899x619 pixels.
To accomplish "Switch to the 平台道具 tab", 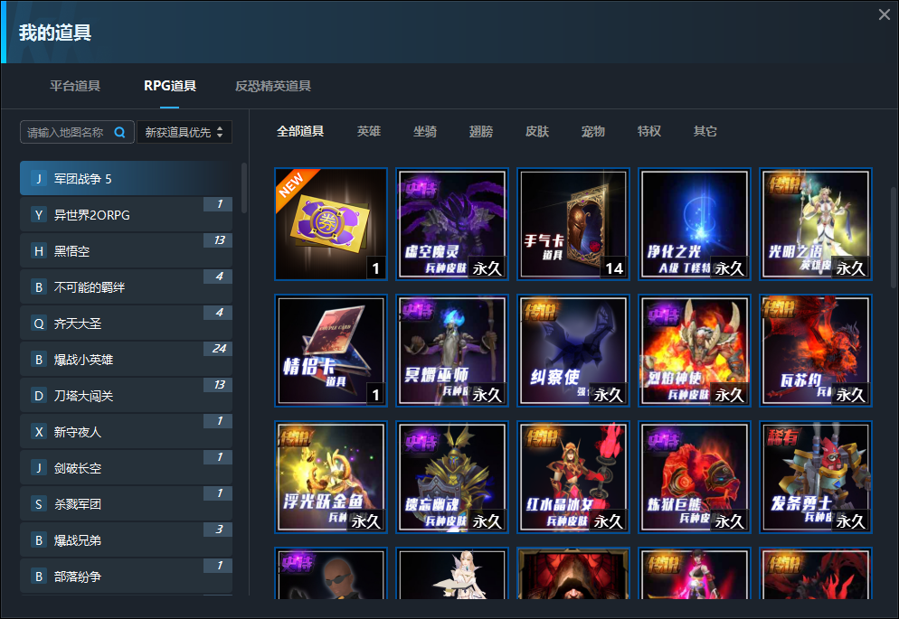I will 75,86.
